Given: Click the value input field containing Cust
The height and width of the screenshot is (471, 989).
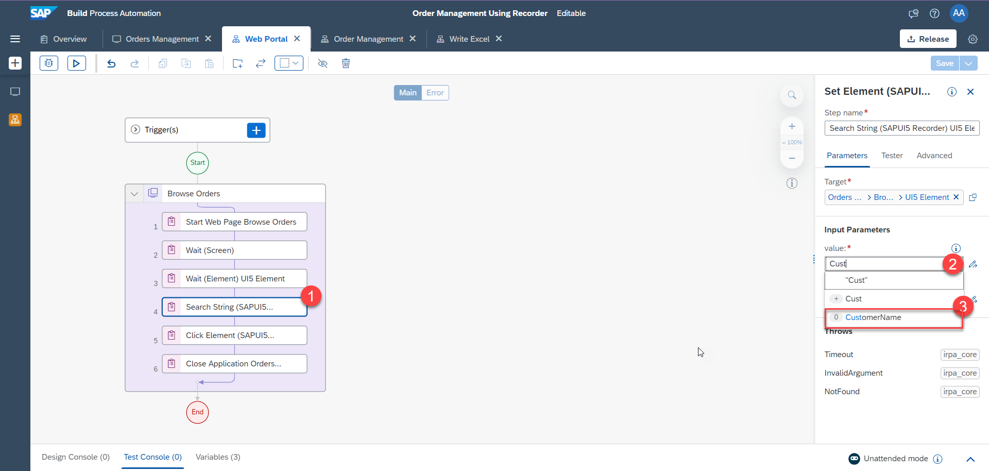Looking at the screenshot, I should tap(894, 264).
